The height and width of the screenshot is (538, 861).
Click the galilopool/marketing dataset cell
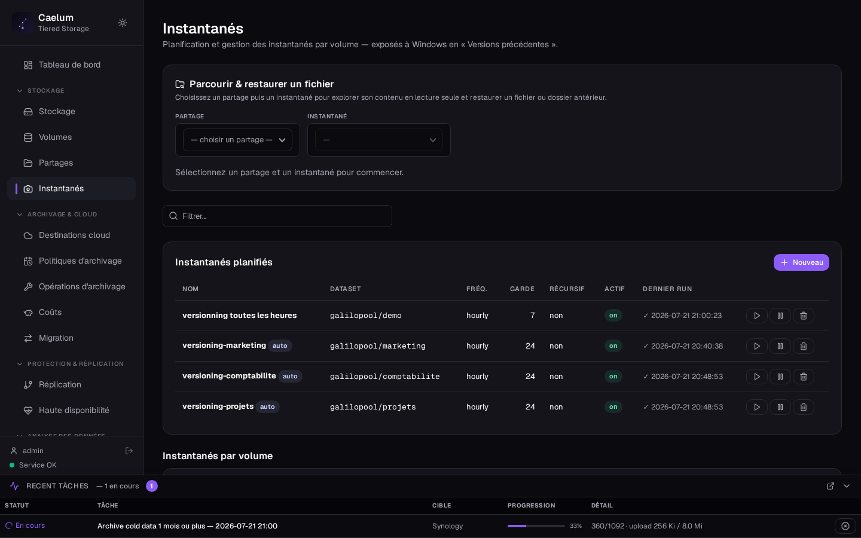378,346
